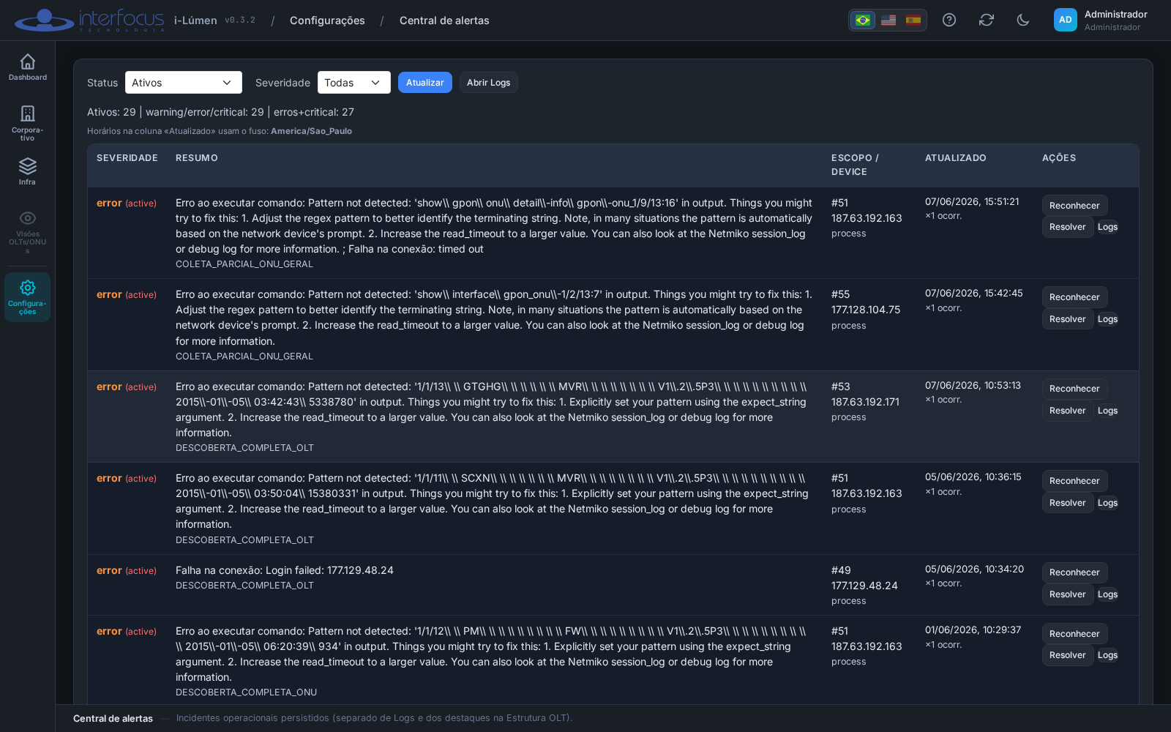Click the Atualizar button

pos(425,83)
